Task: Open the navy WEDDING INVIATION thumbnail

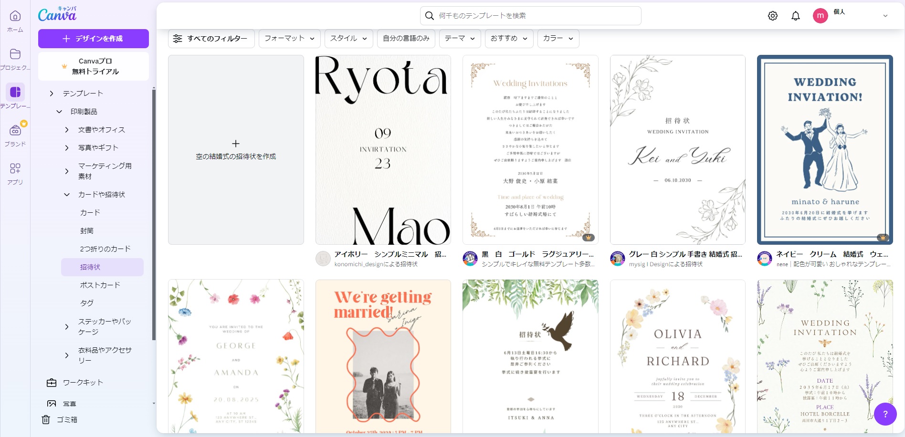Action: click(x=825, y=150)
